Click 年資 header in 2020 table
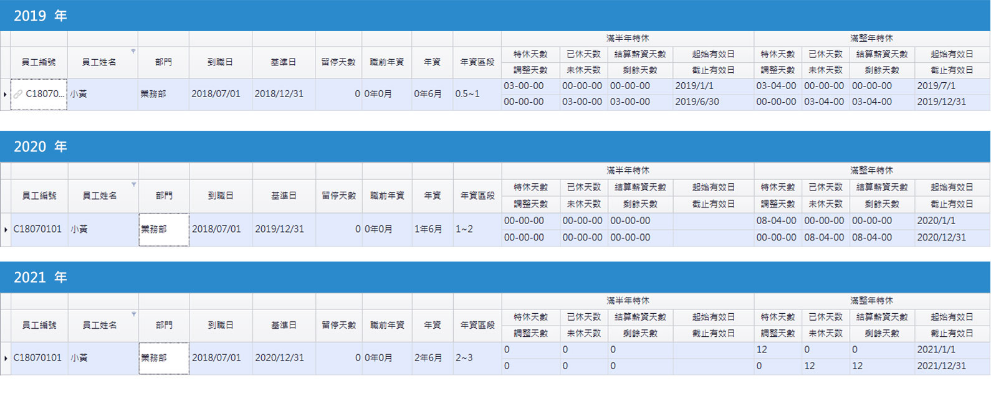The height and width of the screenshot is (401, 991). (x=433, y=196)
